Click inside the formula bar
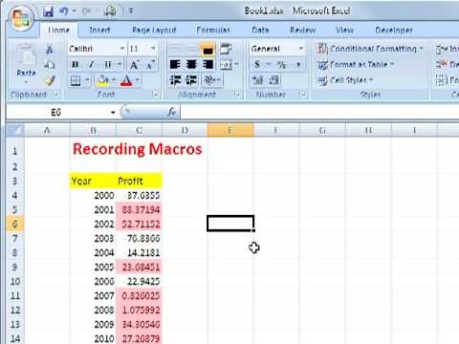 pos(319,112)
